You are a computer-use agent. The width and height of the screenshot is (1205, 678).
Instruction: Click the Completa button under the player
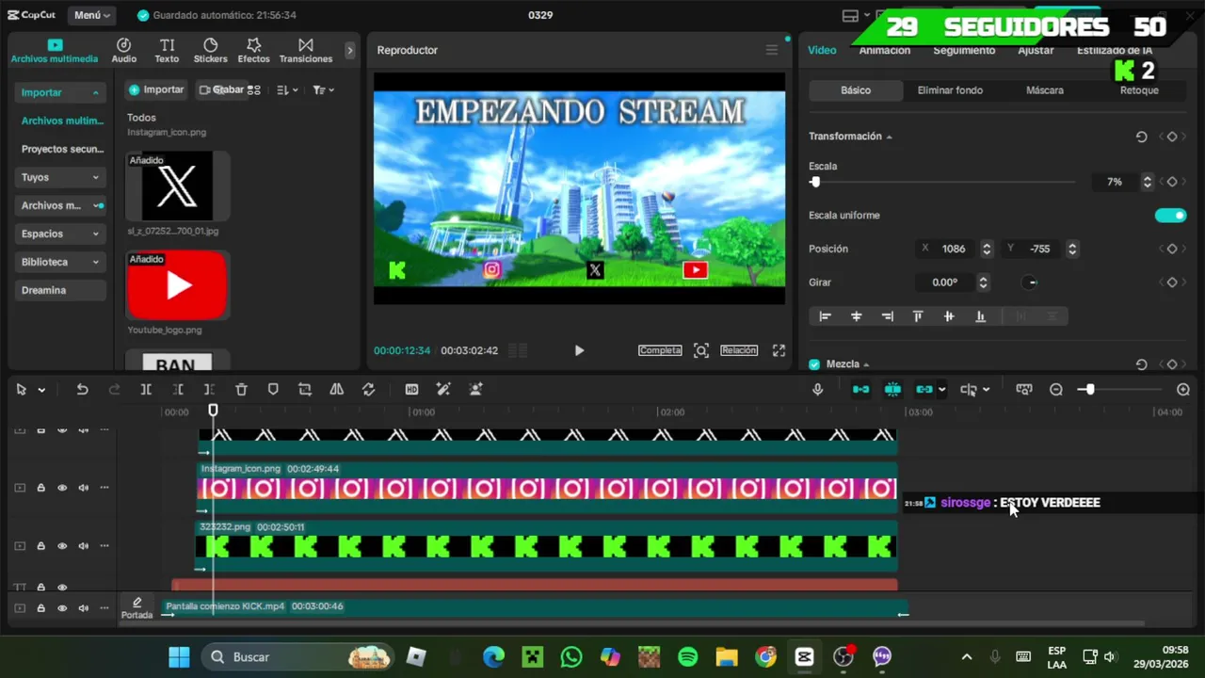660,350
